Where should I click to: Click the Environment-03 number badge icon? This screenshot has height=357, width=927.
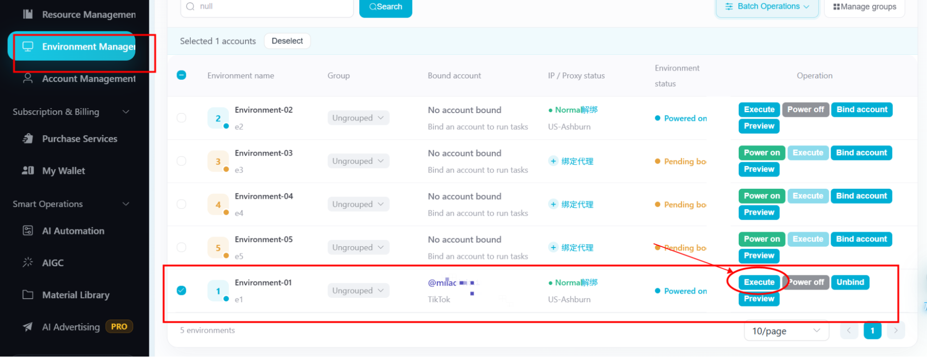pos(218,161)
